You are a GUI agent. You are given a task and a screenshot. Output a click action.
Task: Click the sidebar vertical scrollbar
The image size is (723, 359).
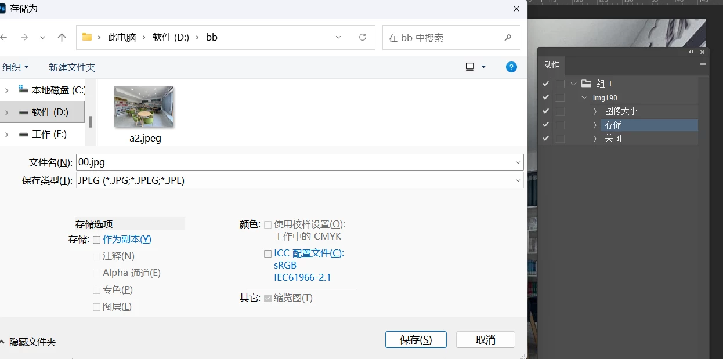point(91,121)
